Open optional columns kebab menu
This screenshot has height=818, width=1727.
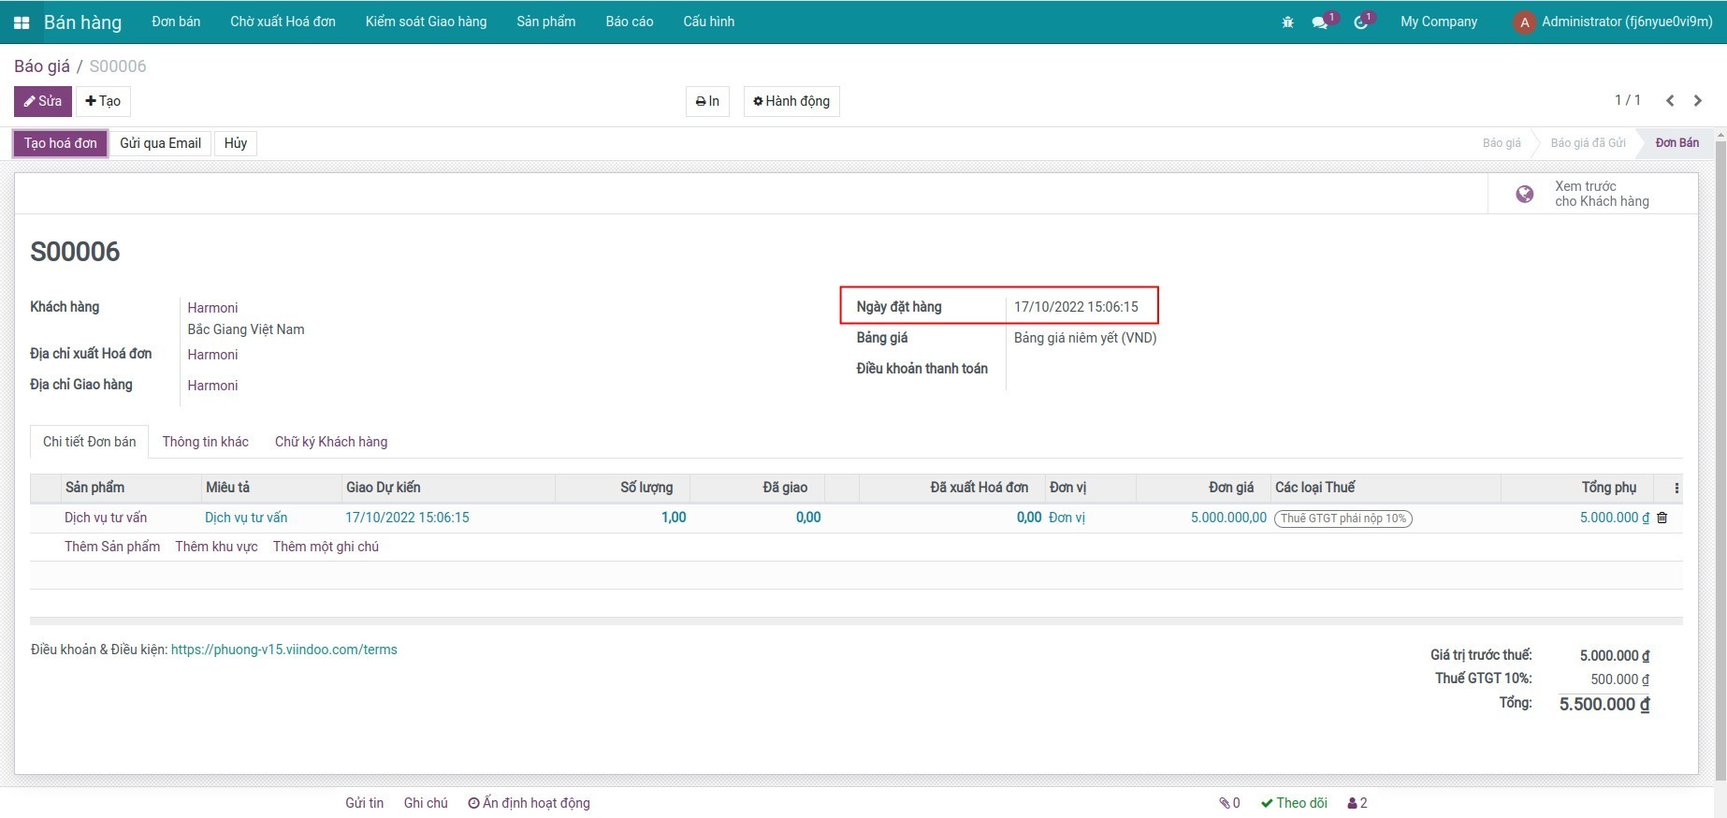(x=1676, y=488)
